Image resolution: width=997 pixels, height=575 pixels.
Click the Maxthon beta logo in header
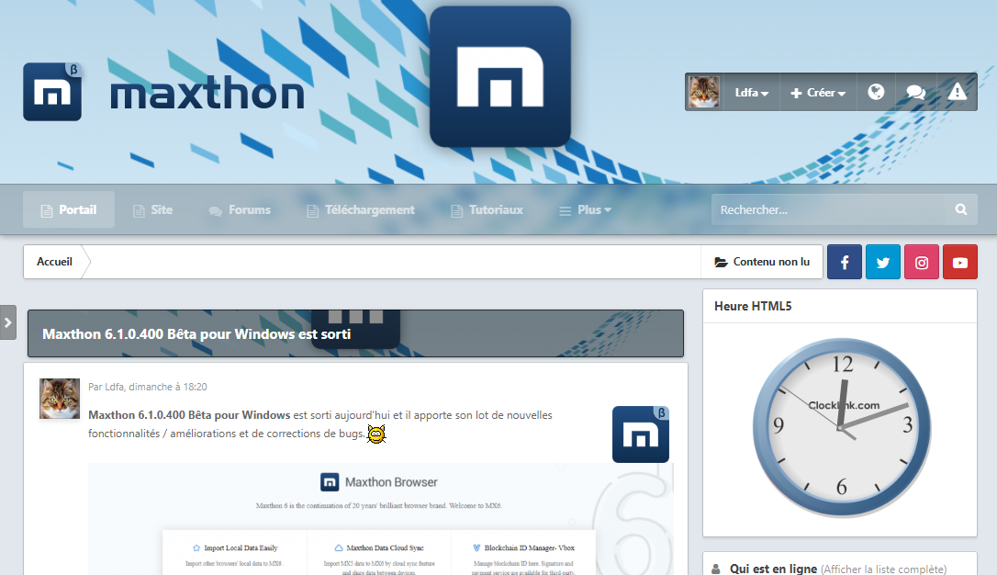click(x=52, y=92)
